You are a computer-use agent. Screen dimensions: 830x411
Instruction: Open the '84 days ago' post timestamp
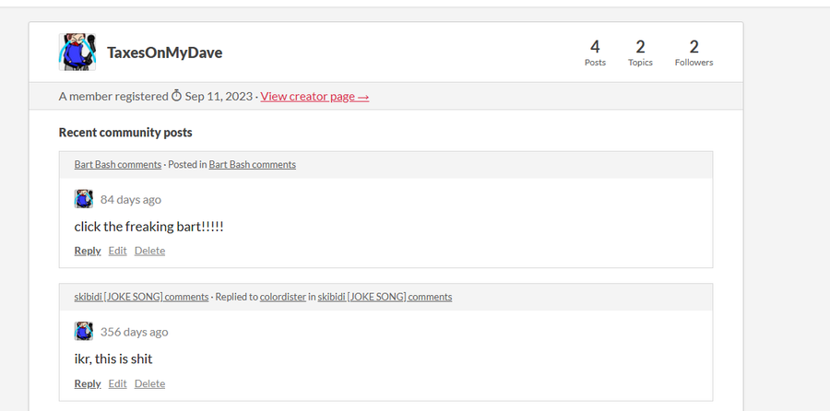click(x=131, y=199)
